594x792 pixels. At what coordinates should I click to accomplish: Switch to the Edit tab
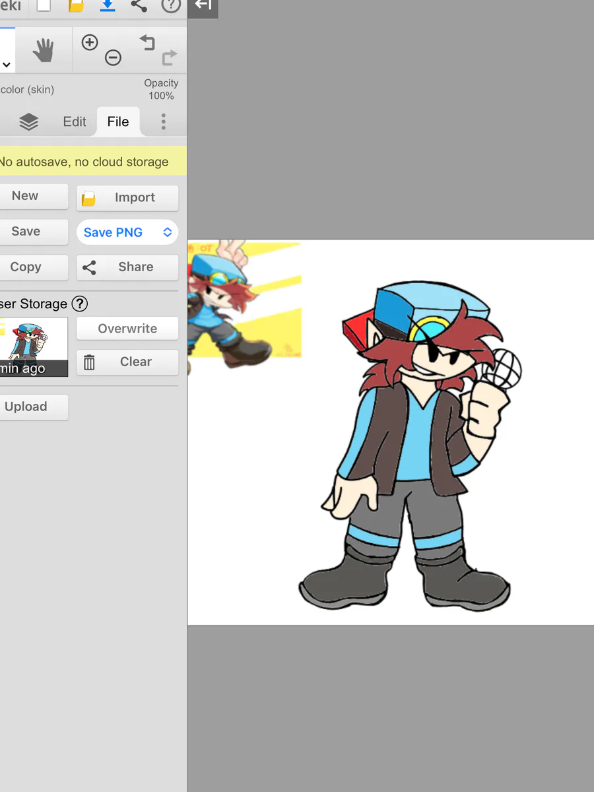(x=75, y=121)
